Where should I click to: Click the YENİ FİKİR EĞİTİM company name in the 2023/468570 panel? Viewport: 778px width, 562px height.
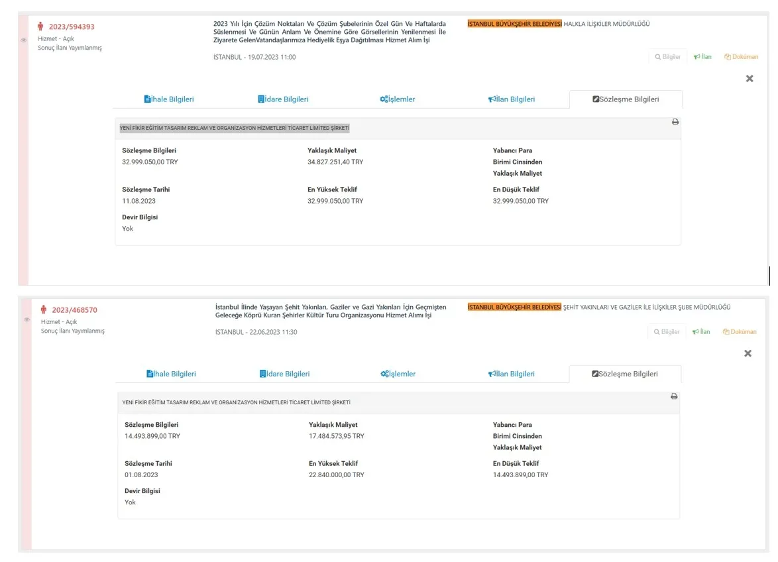(236, 402)
